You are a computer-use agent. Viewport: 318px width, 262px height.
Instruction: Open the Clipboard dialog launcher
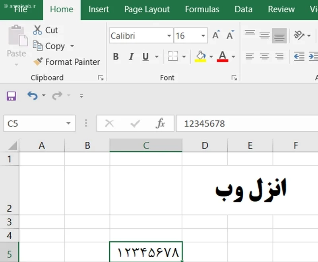[101, 78]
